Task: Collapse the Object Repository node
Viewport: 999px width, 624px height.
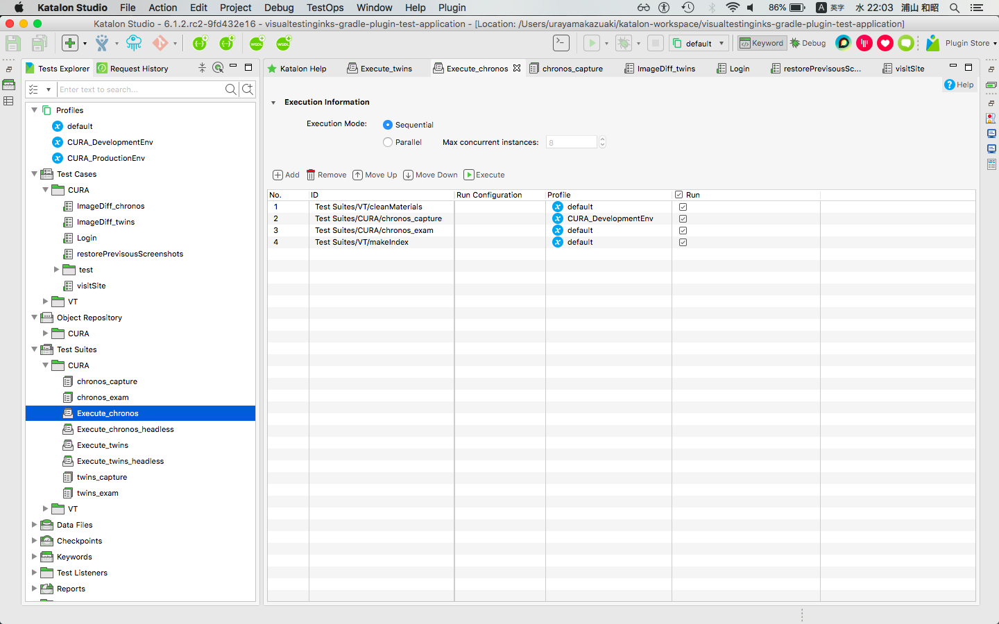Action: tap(34, 318)
